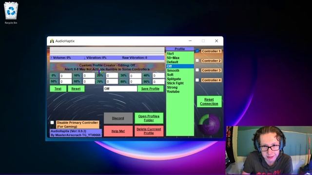Screen dimensions: 312x175
Task: Open the Recycle Bin desktop icon
Action: [x=11, y=13]
